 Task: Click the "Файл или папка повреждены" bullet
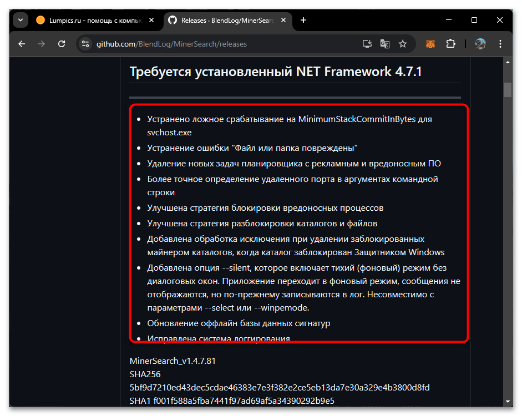click(252, 148)
